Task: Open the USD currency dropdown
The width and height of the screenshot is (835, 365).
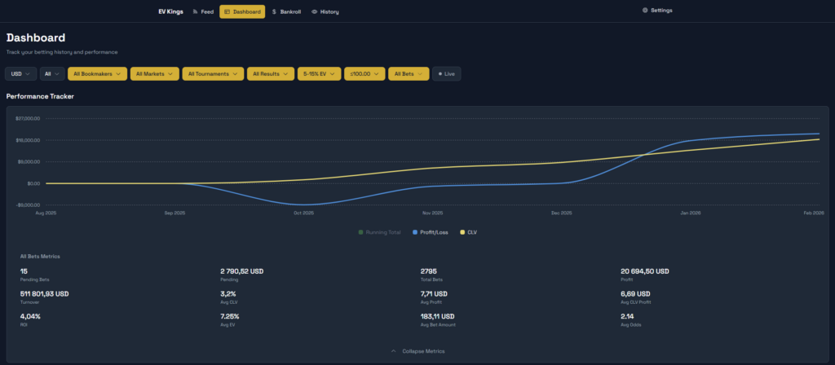Action: click(20, 73)
